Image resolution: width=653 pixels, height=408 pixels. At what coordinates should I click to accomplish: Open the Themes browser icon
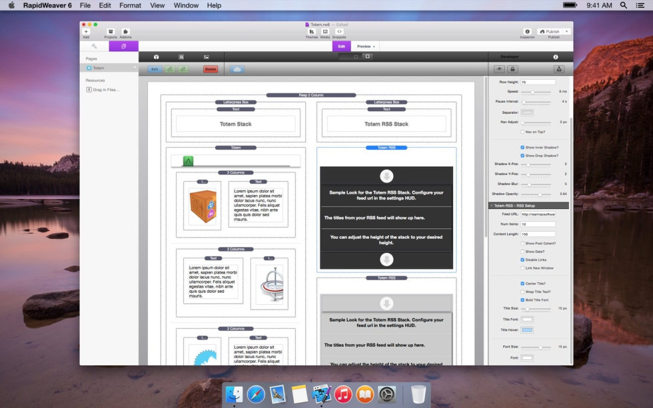point(312,31)
